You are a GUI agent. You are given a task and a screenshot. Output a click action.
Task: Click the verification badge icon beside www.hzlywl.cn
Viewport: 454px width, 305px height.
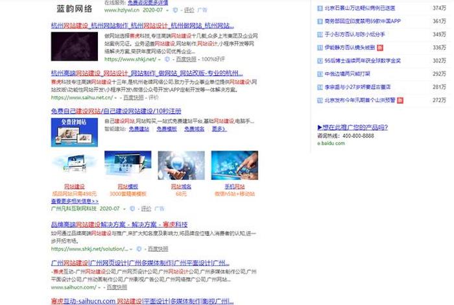pyautogui.click(x=175, y=10)
